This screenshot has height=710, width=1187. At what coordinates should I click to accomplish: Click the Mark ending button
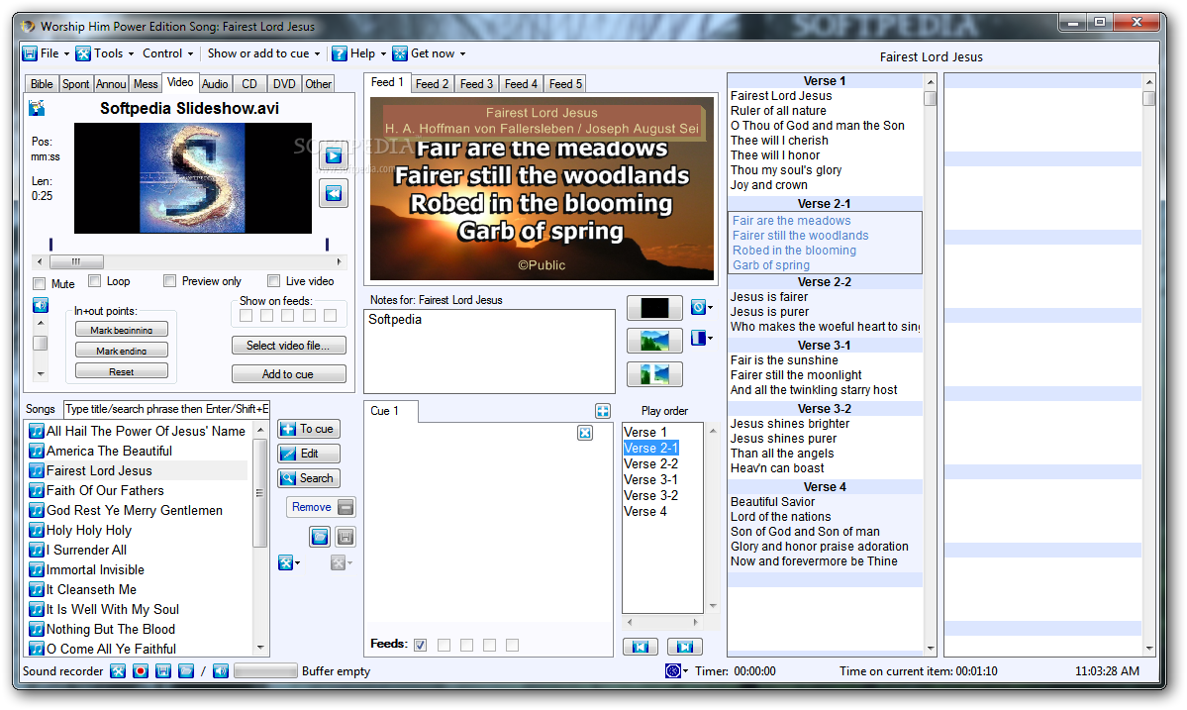pyautogui.click(x=122, y=351)
